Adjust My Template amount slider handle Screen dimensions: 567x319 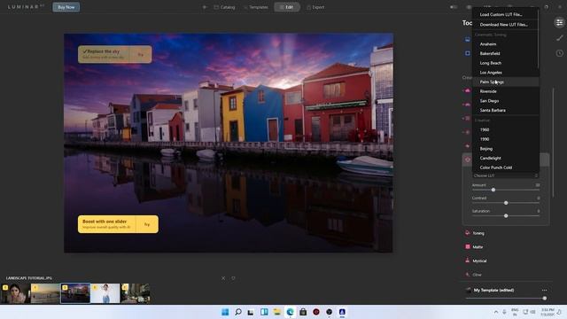[544, 299]
